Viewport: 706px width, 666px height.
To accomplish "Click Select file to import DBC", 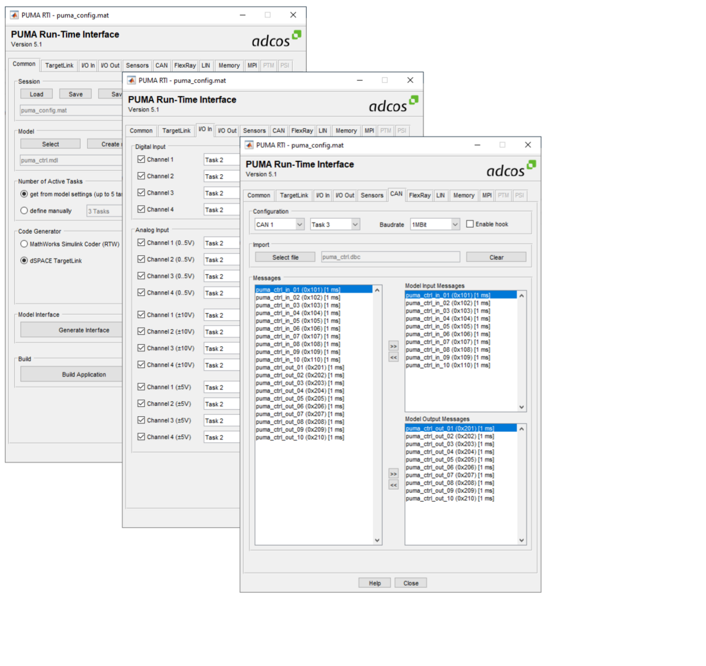I will pos(284,256).
